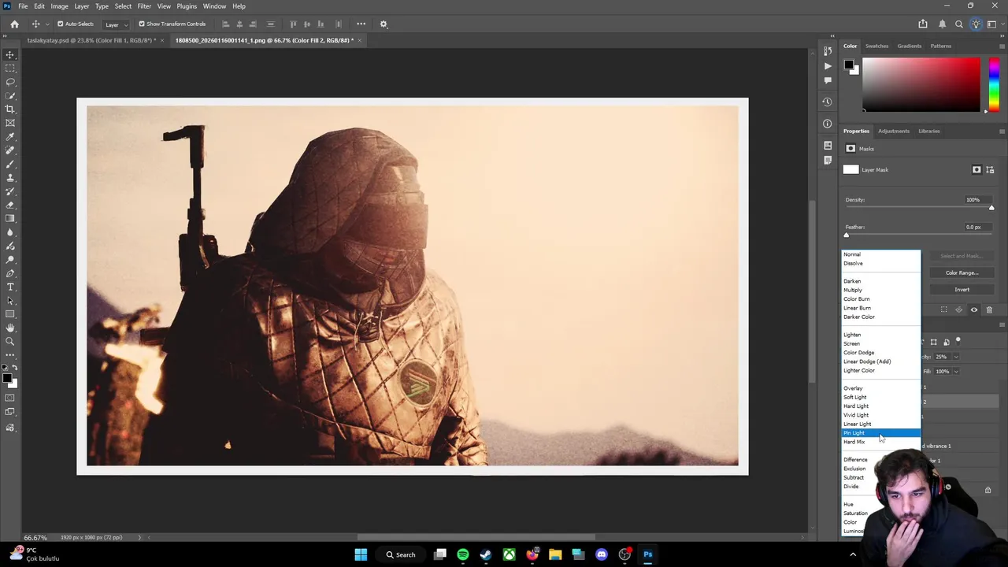
Task: Toggle the Auto-Select checkbox
Action: tap(60, 24)
